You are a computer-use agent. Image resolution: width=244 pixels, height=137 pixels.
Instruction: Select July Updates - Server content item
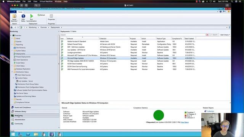(26, 81)
